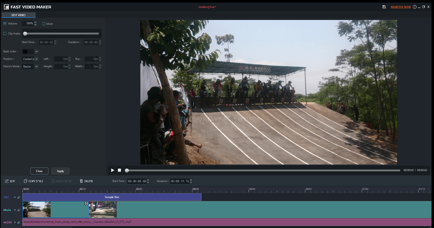Select the Sample Text clip on the timeline
Viewport: 434px width, 228px height.
pyautogui.click(x=112, y=197)
